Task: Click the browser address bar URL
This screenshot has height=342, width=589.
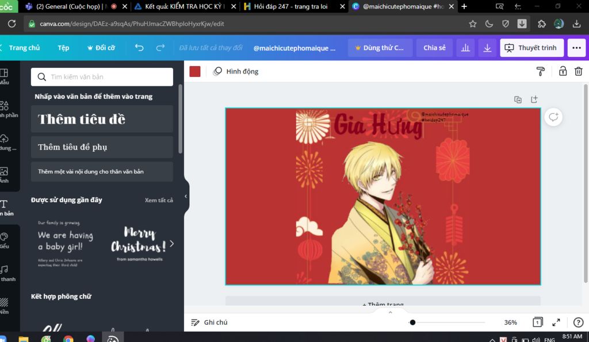Action: pos(132,24)
